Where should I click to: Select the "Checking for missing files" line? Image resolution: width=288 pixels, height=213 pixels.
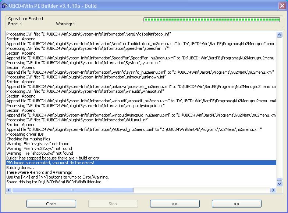[x=141, y=139]
